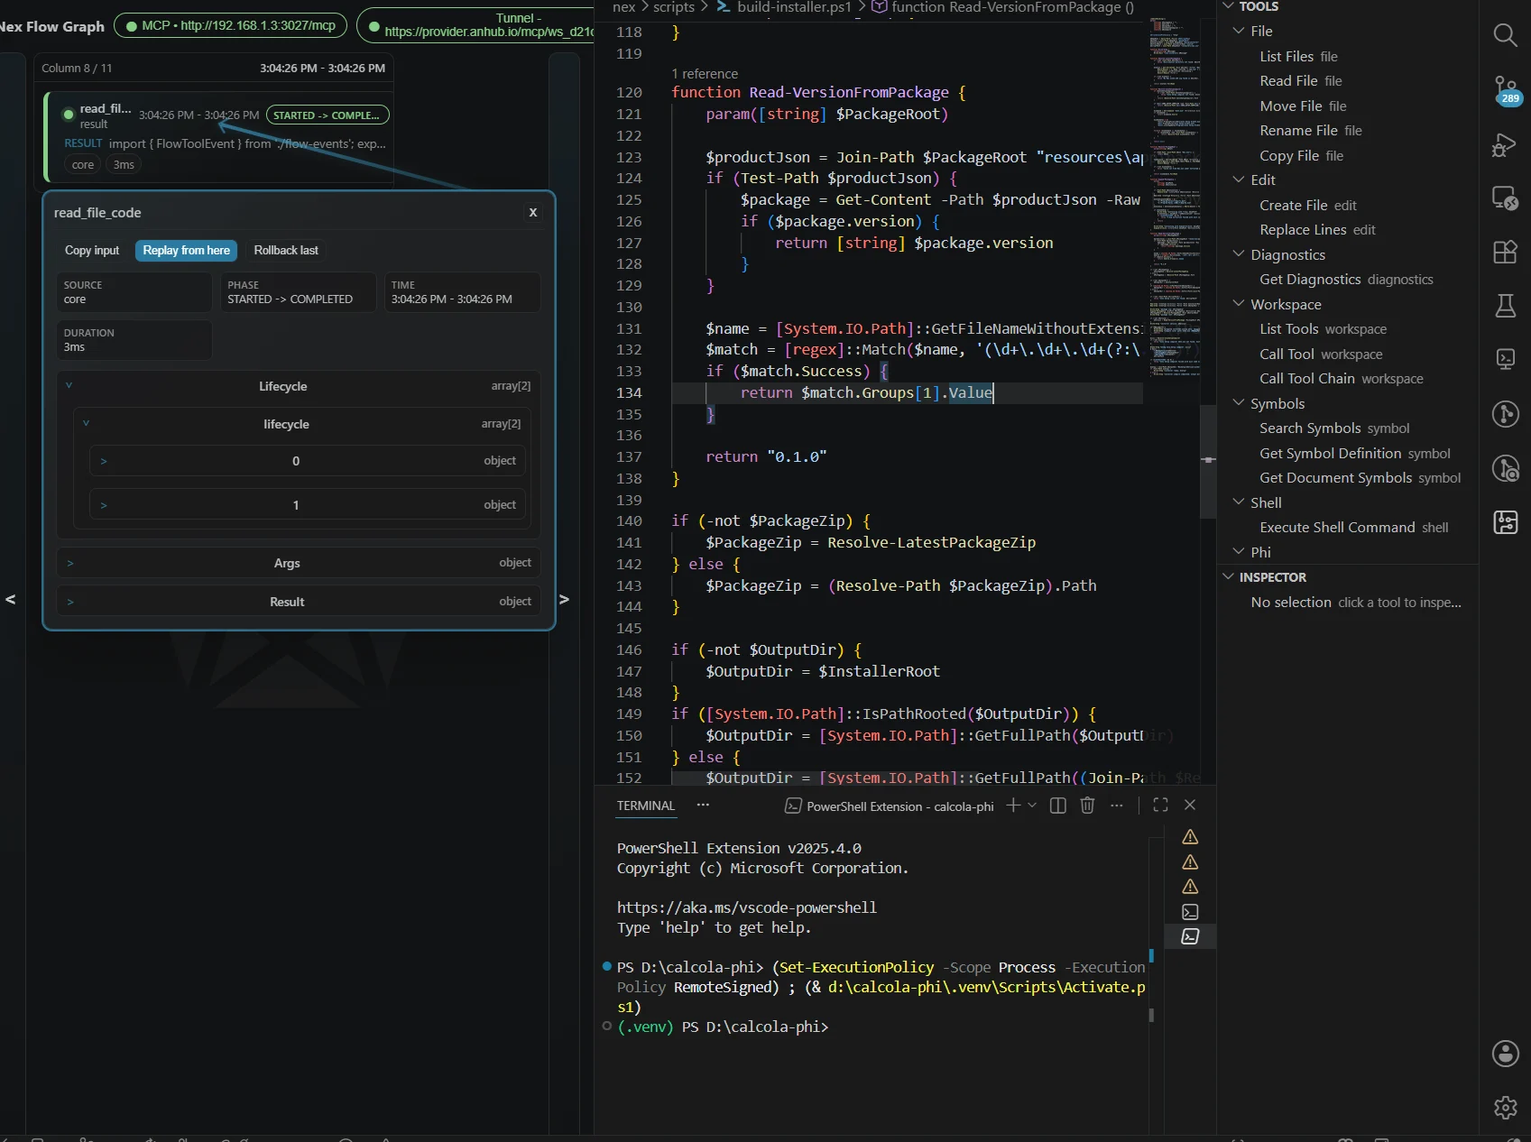The image size is (1531, 1142).
Task: Split the terminal panel
Action: pos(1058,806)
